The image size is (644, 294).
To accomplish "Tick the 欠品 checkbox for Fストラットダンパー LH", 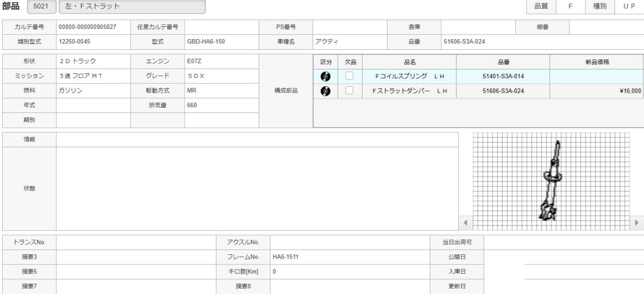I will (349, 91).
